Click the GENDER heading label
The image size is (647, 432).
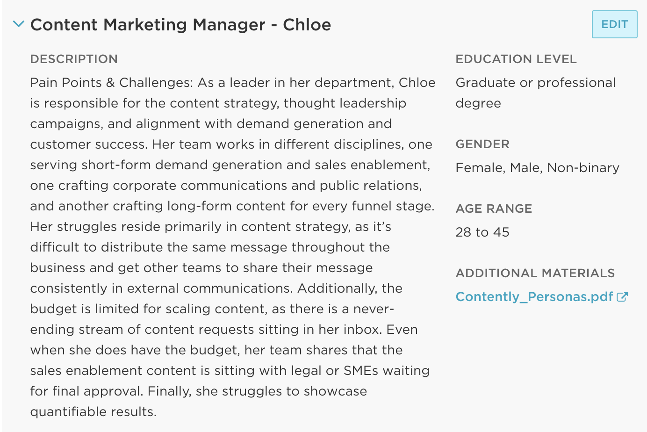click(482, 144)
